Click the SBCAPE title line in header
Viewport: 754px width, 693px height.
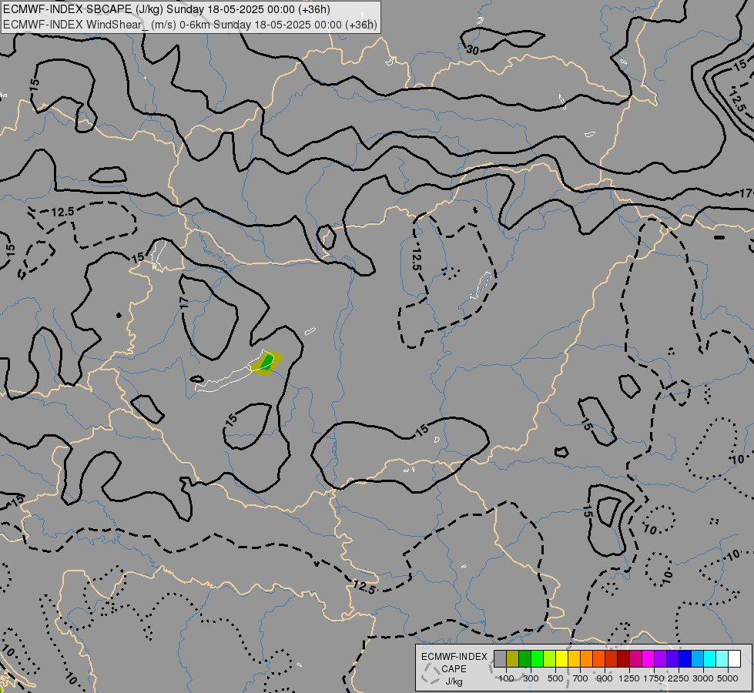166,9
